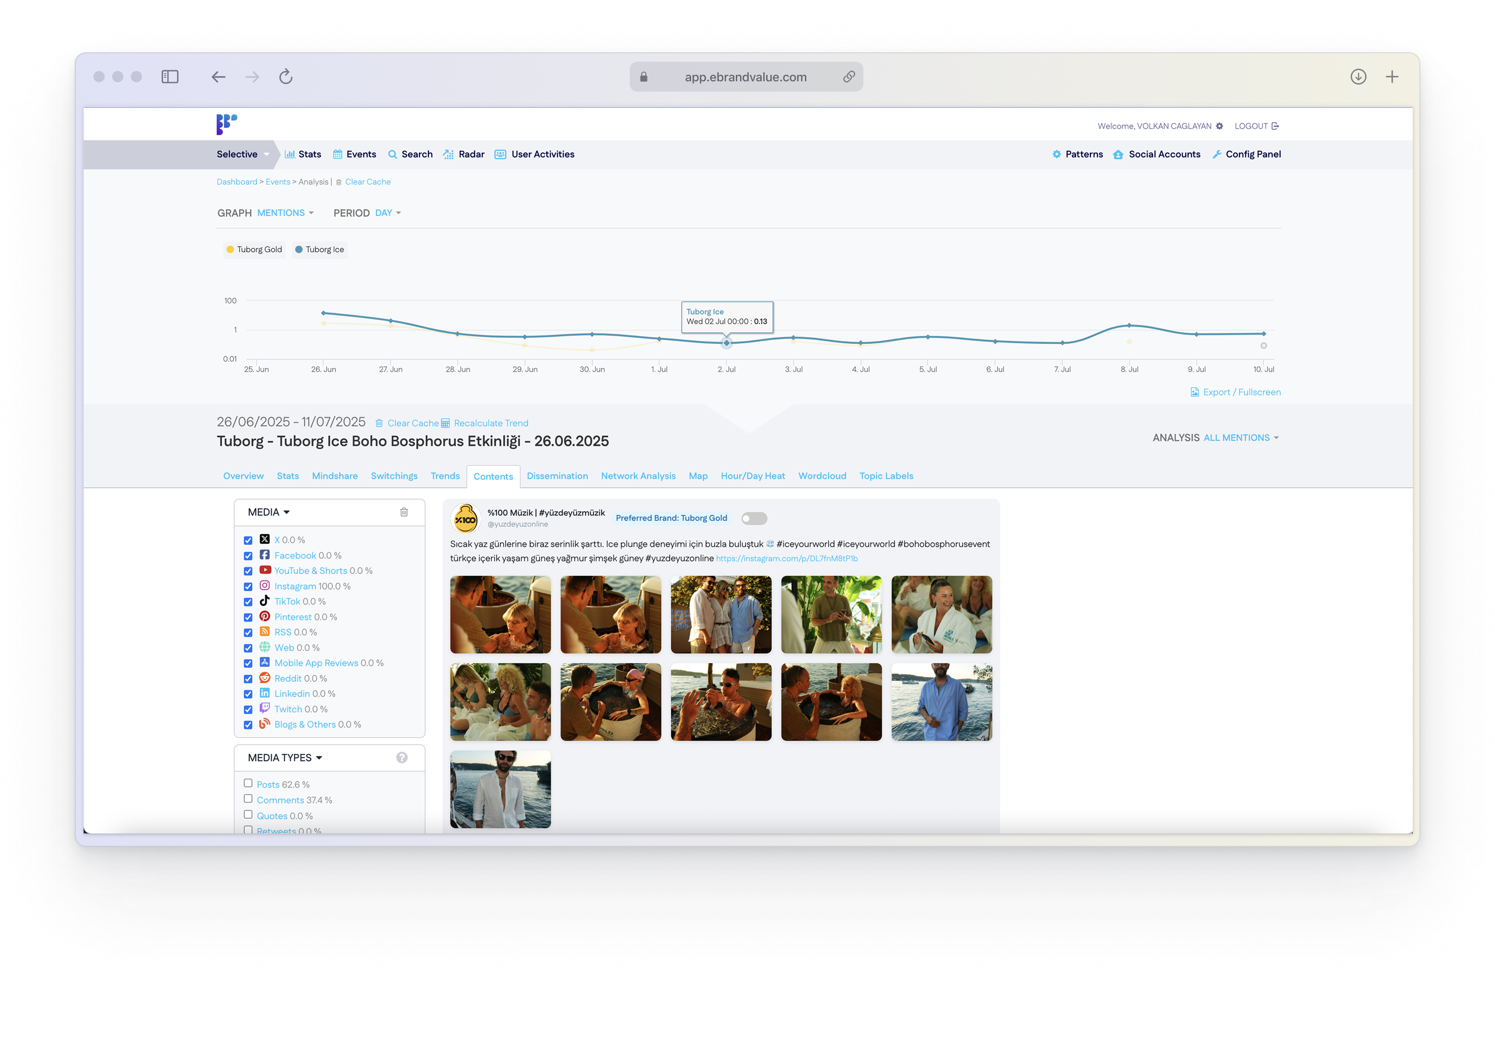
Task: Open the Dissemination tab
Action: [x=557, y=476]
